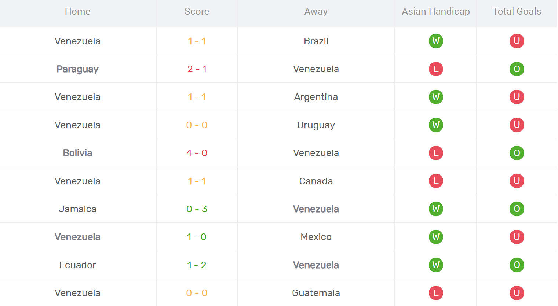Select the Guatemala away team name

316,293
